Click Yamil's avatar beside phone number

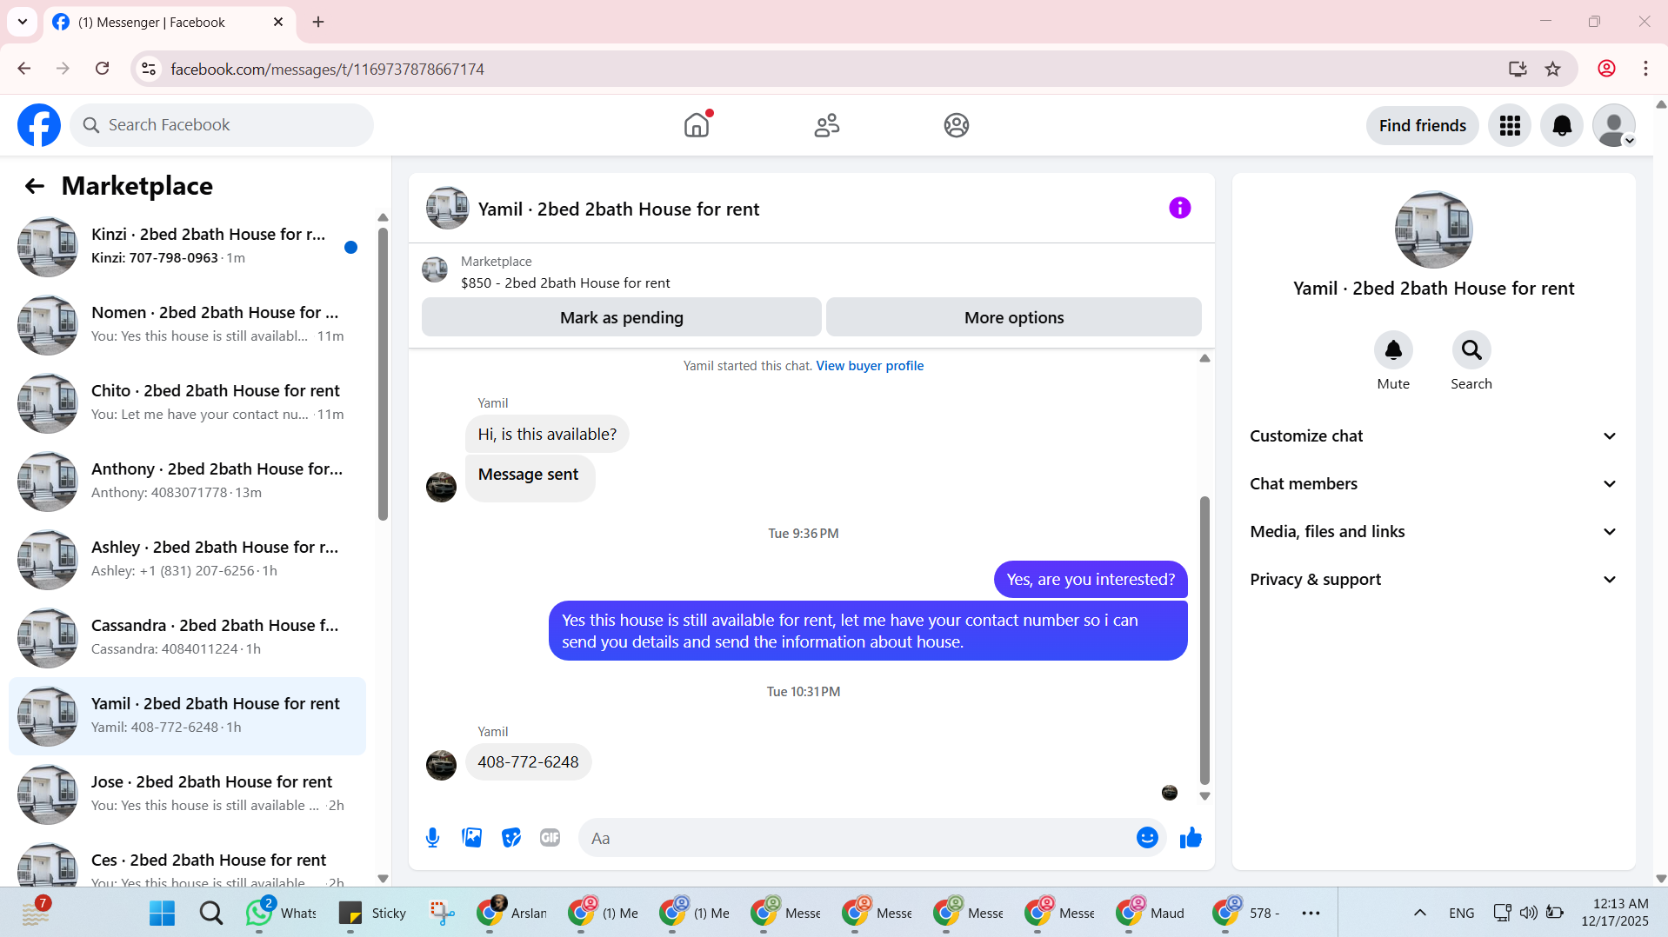441,765
